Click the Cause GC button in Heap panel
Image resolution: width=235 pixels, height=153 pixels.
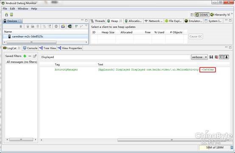pyautogui.click(x=196, y=36)
